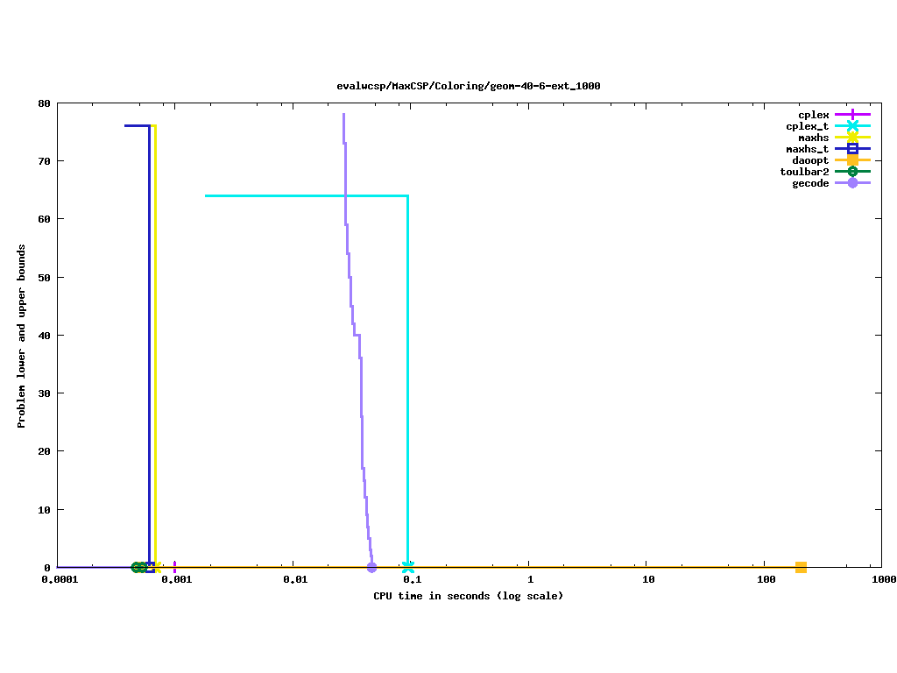Image resolution: width=897 pixels, height=673 pixels.
Task: Click the 'gecode' legend text label
Action: [810, 183]
